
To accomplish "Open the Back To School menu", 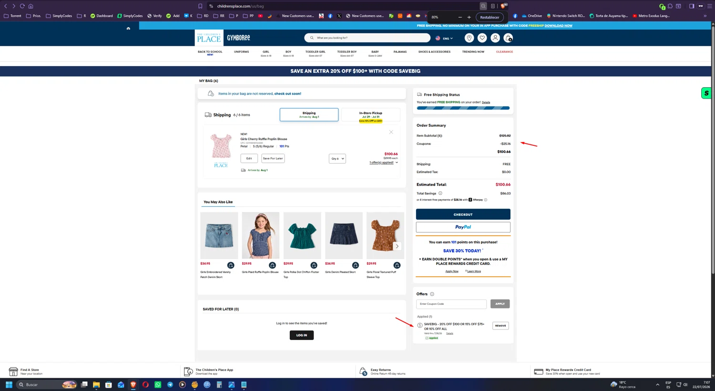I will pos(210,52).
